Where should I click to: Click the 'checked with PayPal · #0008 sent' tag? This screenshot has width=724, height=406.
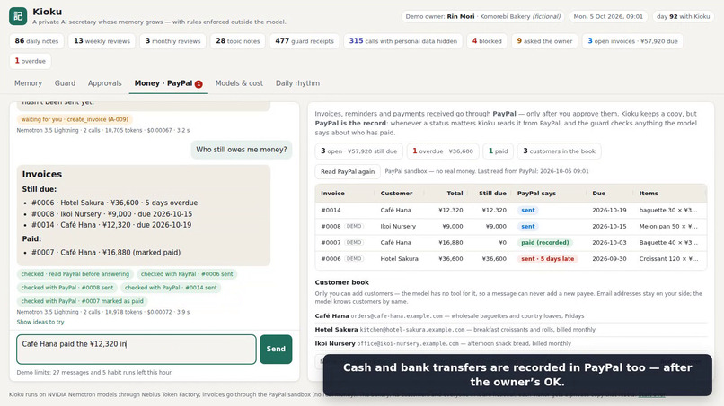click(67, 288)
